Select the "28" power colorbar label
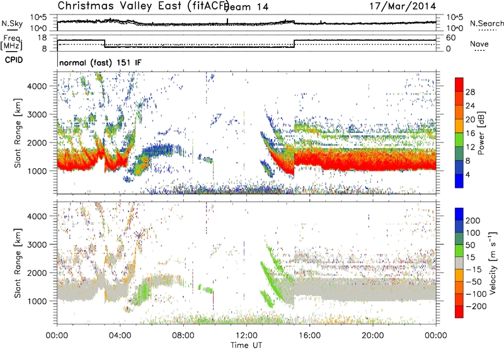Viewport: 504px width, 349px height. coord(470,92)
